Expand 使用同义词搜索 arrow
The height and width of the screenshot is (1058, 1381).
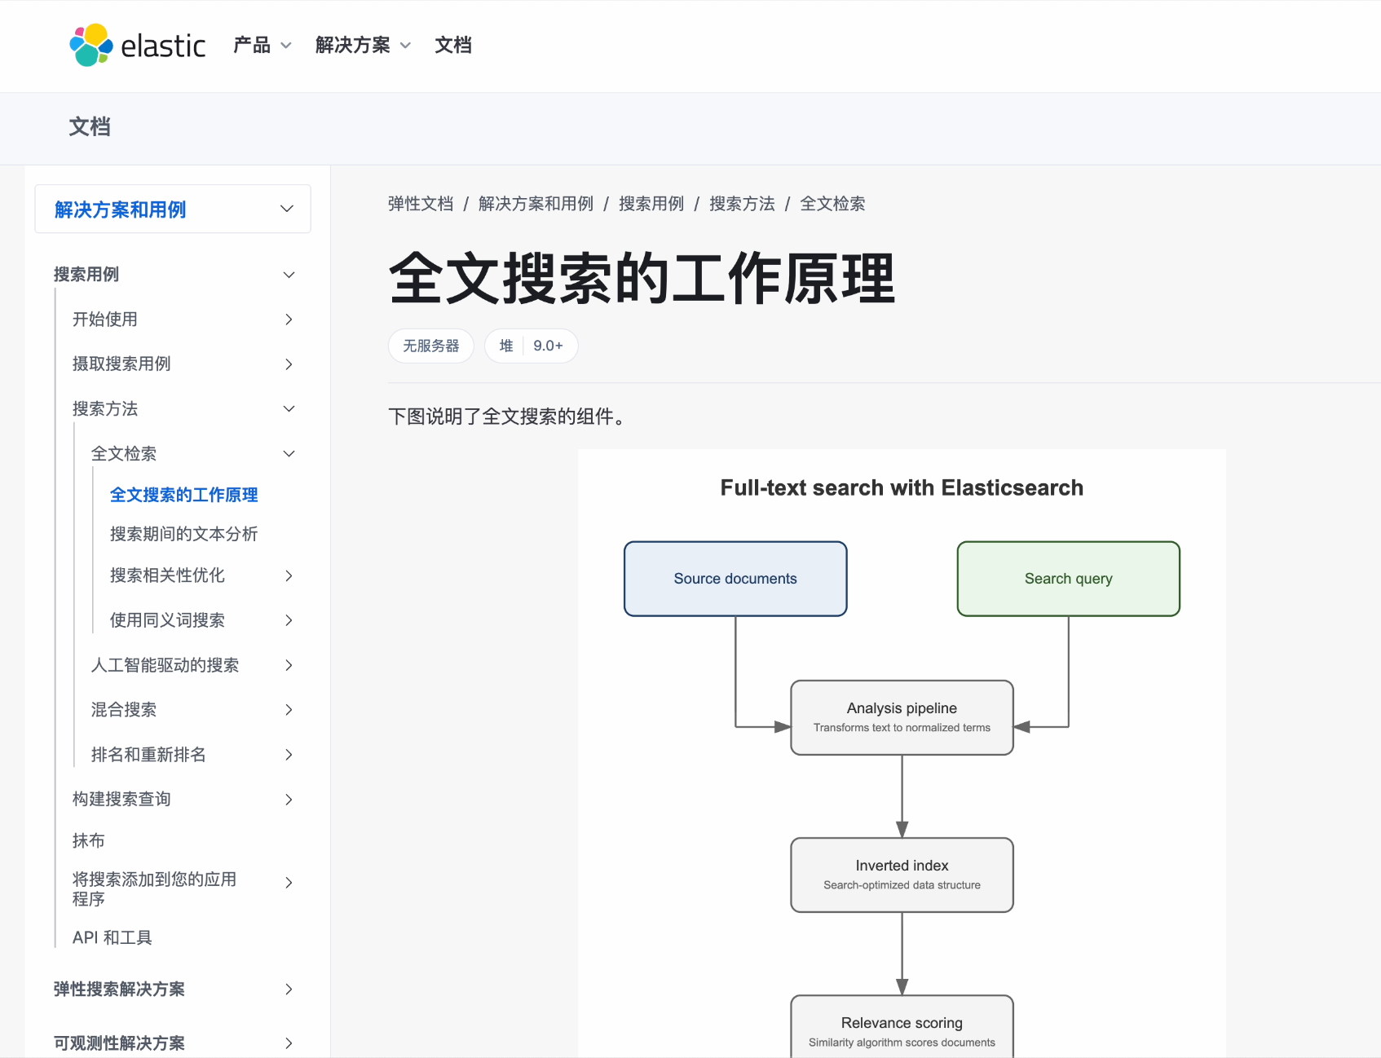[x=289, y=620]
